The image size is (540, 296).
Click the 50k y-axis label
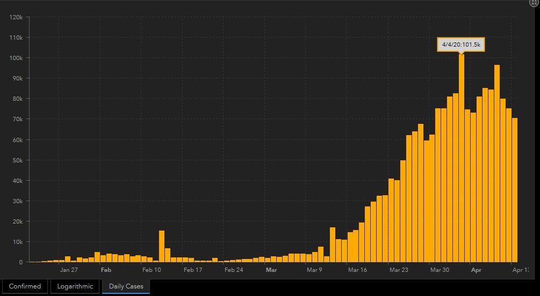click(x=17, y=160)
